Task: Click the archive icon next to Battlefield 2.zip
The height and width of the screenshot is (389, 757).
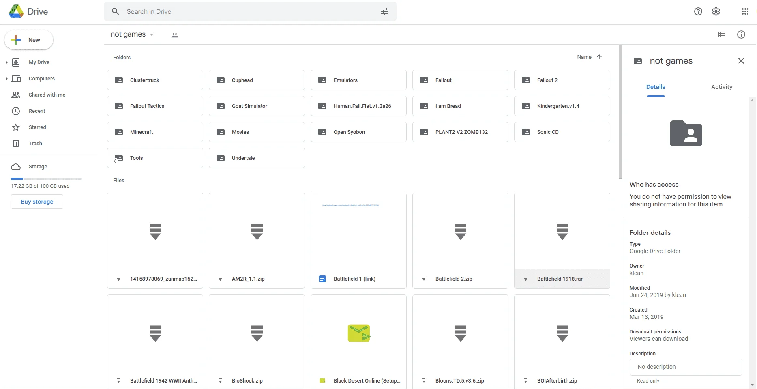Action: (424, 279)
